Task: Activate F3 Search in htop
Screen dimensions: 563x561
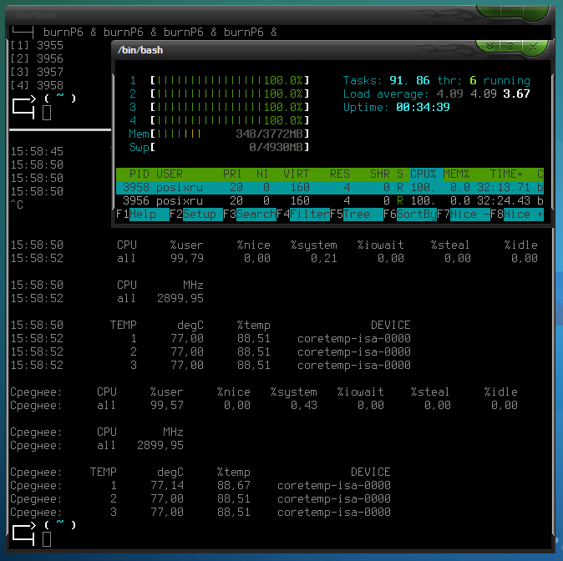Action: point(250,215)
